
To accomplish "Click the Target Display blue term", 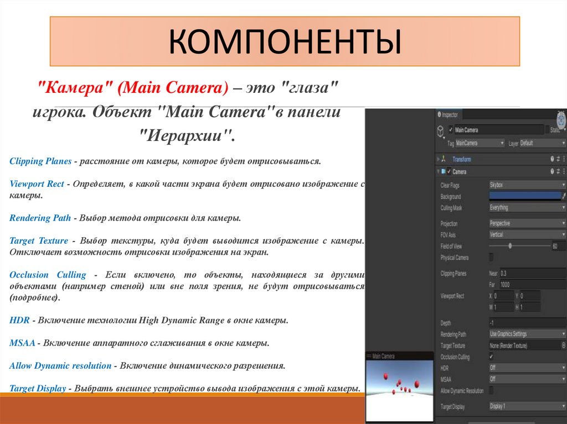I will point(38,389).
